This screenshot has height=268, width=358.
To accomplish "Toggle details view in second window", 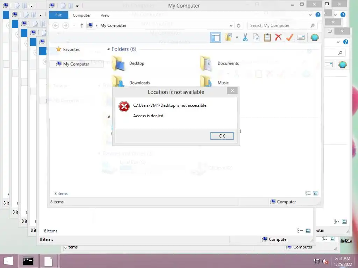I will click(x=300, y=231).
